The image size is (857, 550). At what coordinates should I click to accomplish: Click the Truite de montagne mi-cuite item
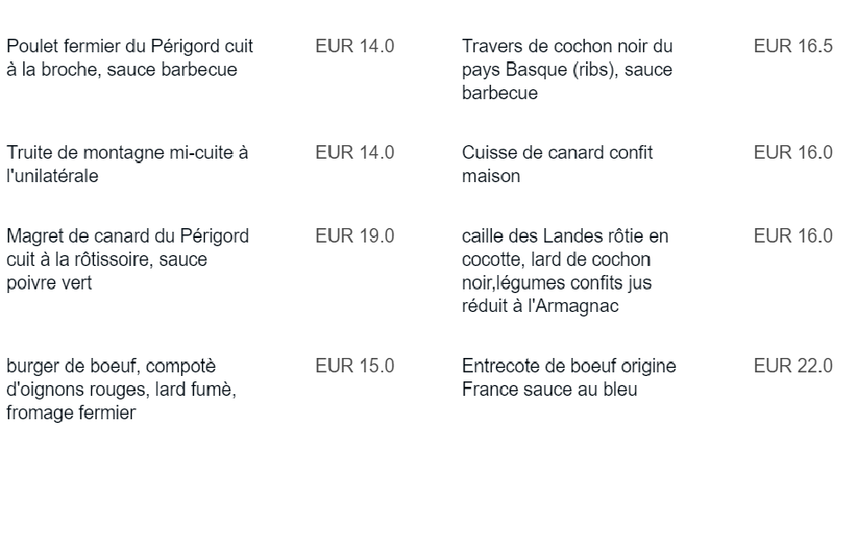point(127,164)
